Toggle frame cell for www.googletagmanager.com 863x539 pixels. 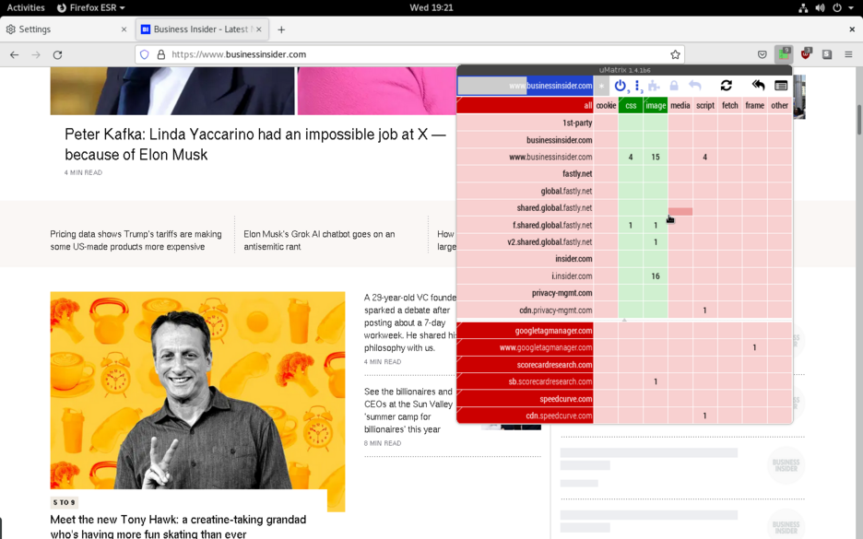coord(754,347)
